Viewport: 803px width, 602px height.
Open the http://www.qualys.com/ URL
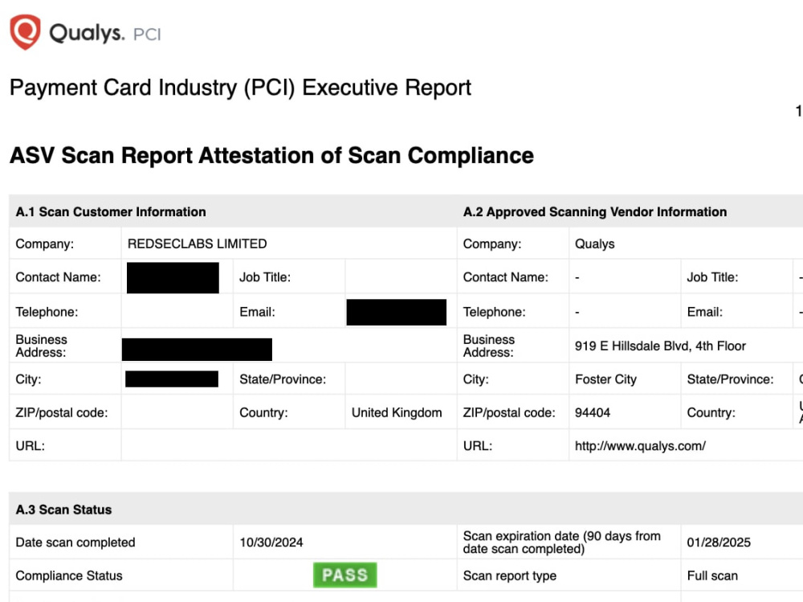pos(640,445)
